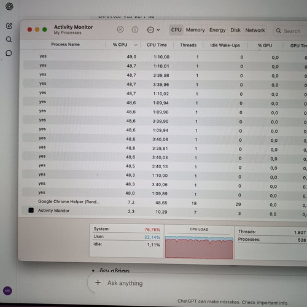Select the Activity Monitor process row
Screen dimensions: 307x307
click(164, 211)
